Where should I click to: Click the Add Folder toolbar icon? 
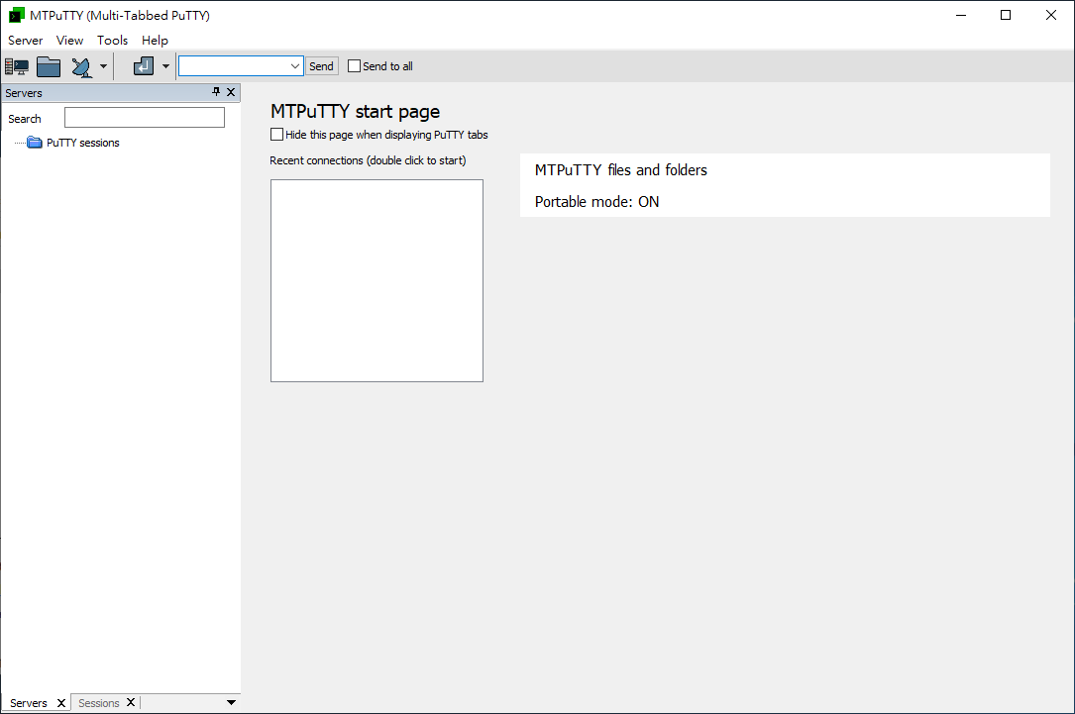tap(48, 65)
